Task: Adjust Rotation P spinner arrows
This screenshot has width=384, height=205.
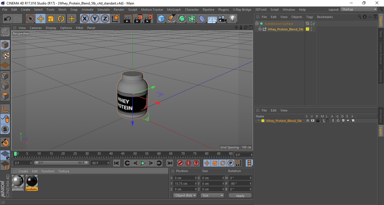Action: (250, 184)
